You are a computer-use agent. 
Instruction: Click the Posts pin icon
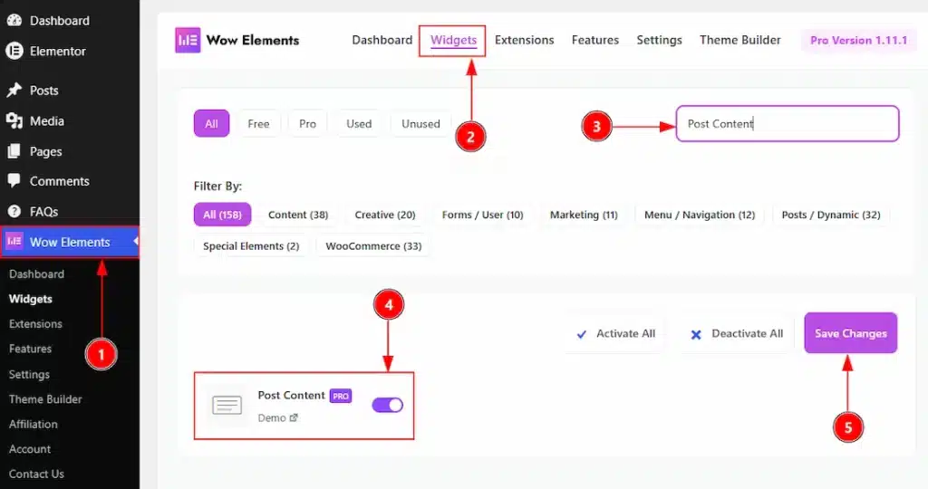click(14, 90)
